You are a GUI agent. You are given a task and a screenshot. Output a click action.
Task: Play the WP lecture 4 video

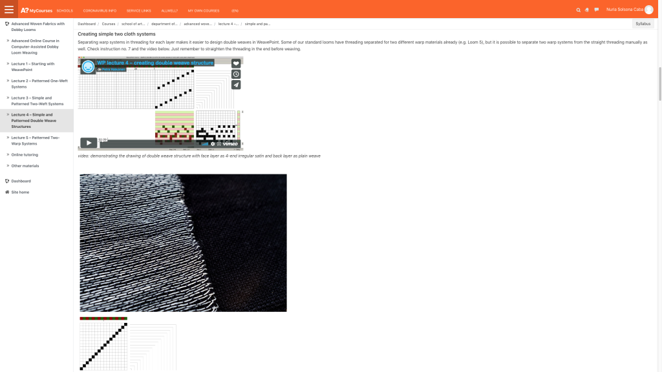[x=88, y=143]
